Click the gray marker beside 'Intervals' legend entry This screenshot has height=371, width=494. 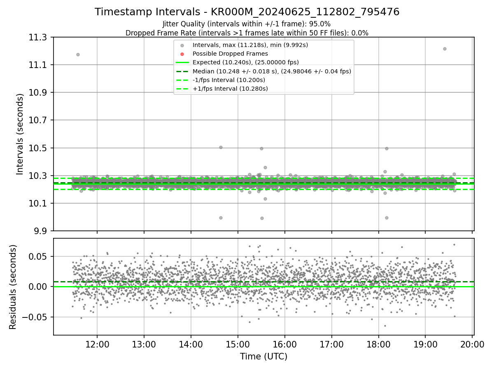[x=182, y=45]
